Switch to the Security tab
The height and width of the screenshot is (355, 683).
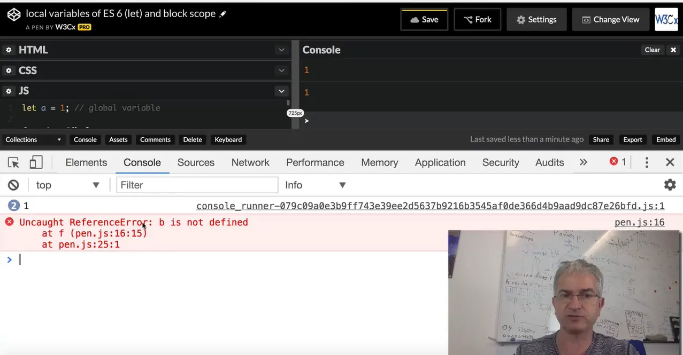(501, 162)
